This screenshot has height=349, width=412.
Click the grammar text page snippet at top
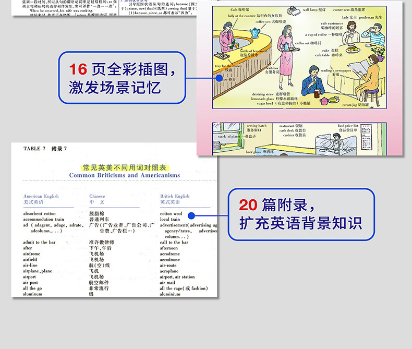click(x=104, y=8)
